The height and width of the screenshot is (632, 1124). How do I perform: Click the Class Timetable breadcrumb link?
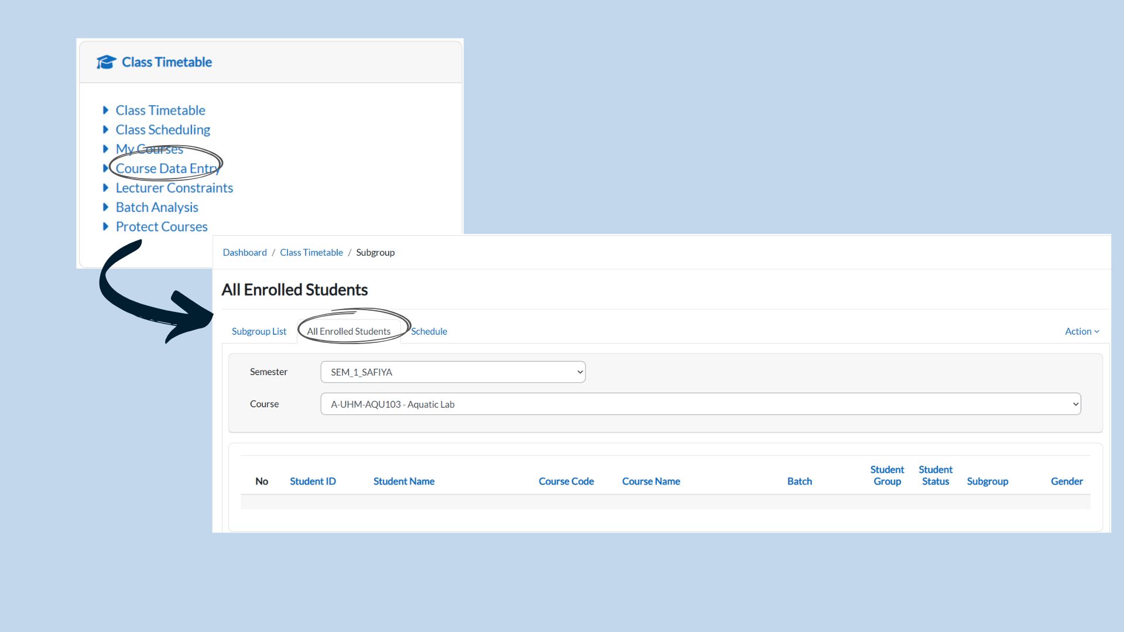[311, 252]
